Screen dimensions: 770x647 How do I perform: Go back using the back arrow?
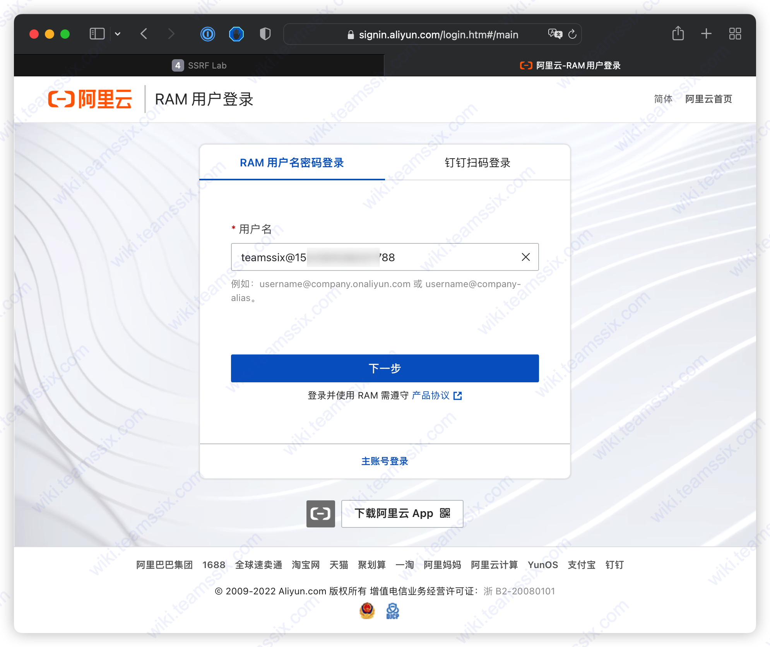[144, 34]
